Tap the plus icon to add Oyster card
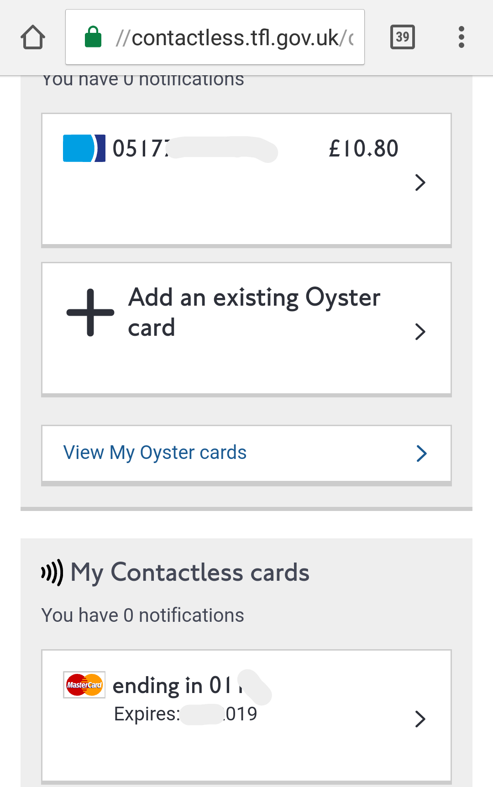Viewport: 493px width, 787px height. 90,313
